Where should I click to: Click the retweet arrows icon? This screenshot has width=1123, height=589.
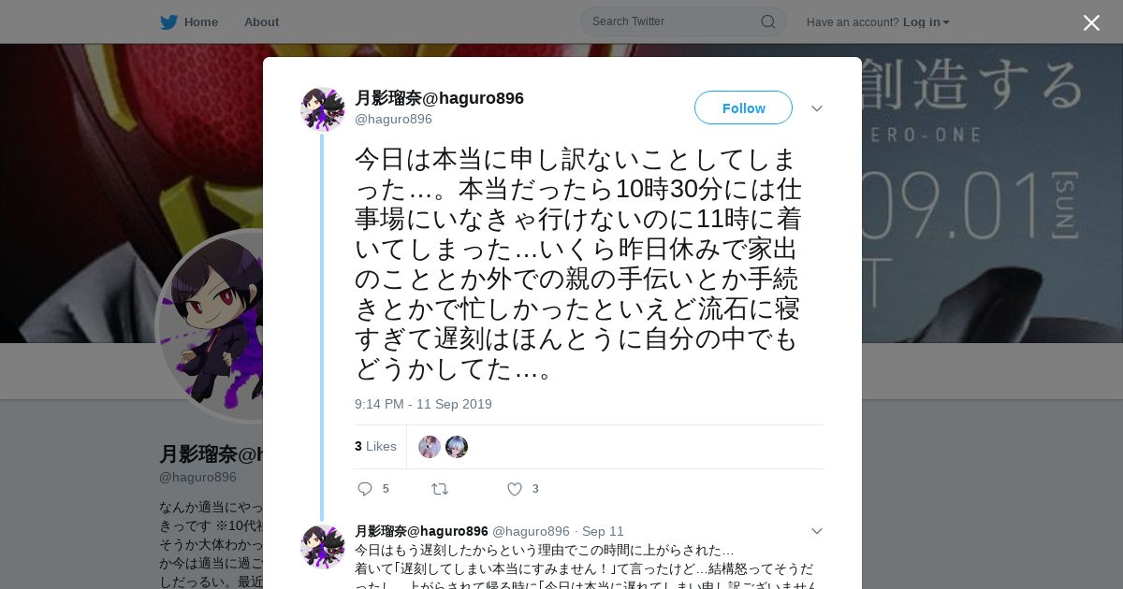click(439, 489)
